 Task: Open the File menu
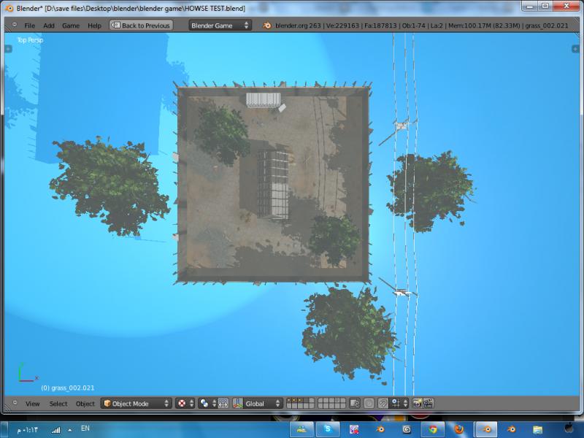pyautogui.click(x=29, y=26)
